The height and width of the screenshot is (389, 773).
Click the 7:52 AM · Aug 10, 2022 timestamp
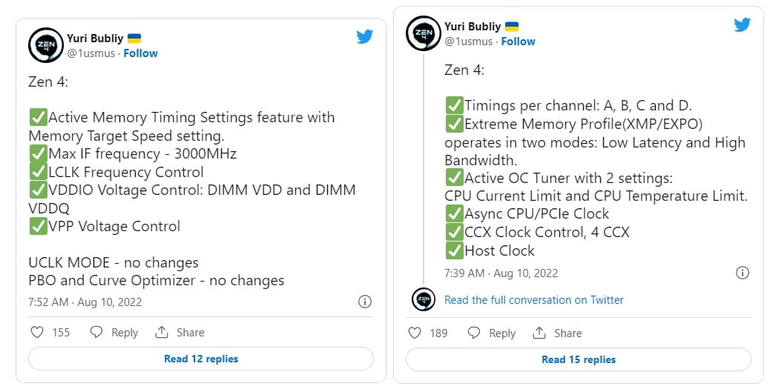85,302
